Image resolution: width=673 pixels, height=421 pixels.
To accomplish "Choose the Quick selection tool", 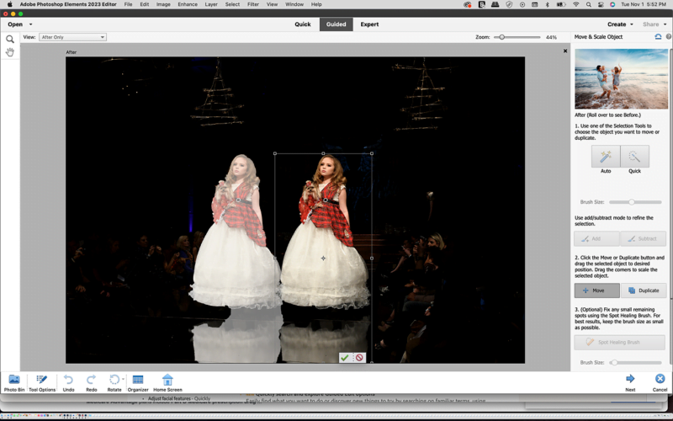I will [634, 157].
